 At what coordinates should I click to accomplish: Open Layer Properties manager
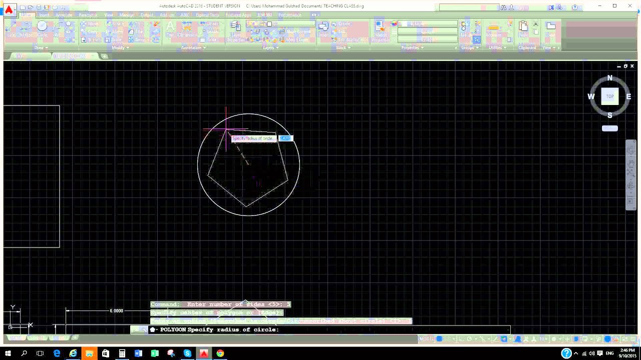(235, 31)
